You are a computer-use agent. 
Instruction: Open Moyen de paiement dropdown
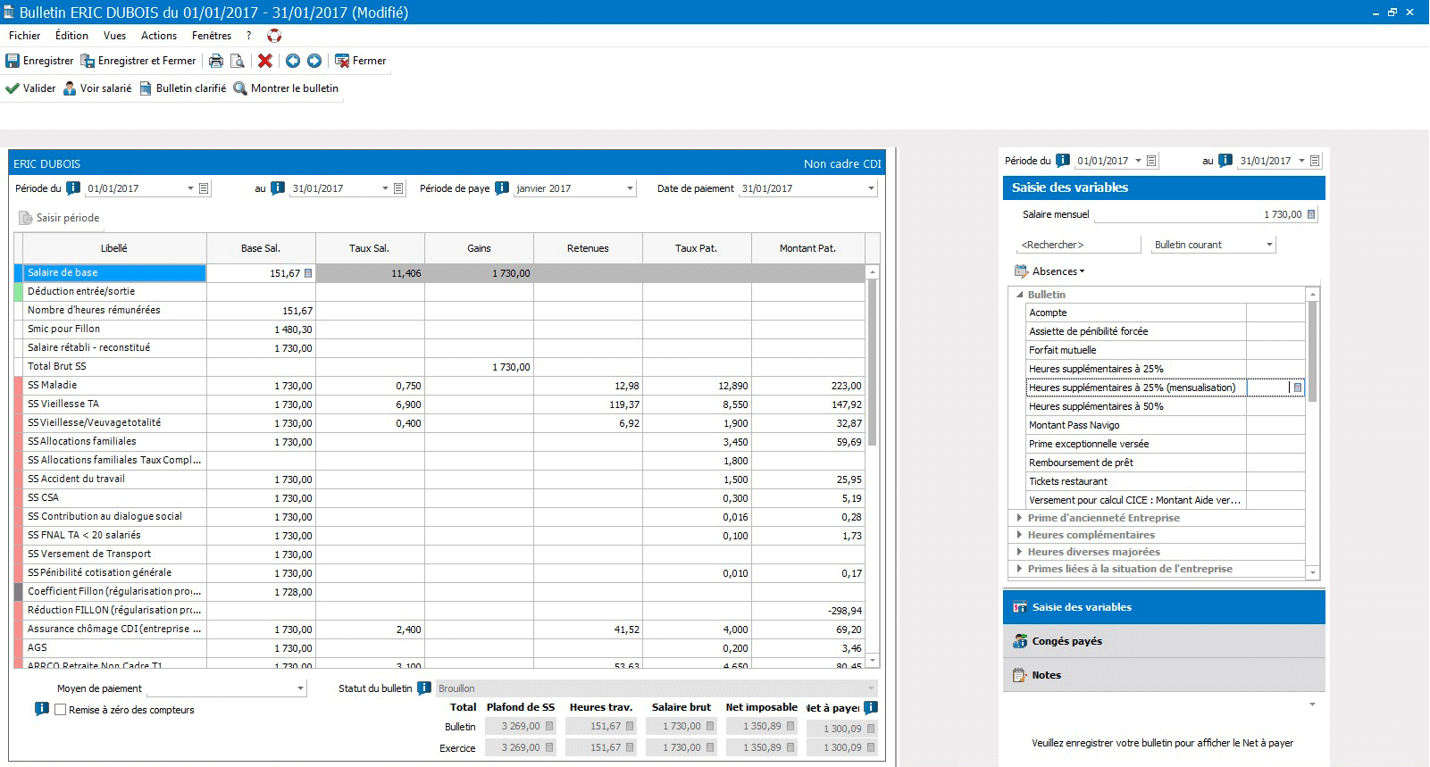click(300, 688)
